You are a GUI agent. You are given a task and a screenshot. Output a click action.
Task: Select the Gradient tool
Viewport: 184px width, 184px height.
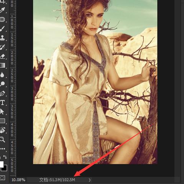[3, 65]
